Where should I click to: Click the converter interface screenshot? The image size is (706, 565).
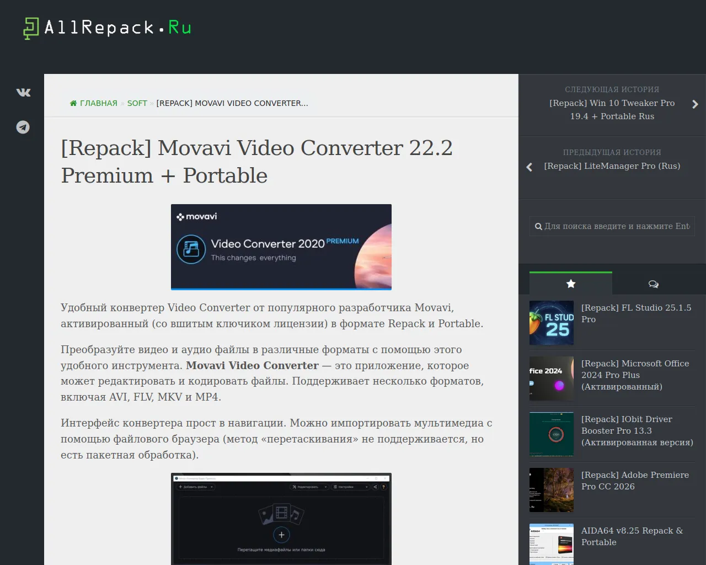coord(281,519)
